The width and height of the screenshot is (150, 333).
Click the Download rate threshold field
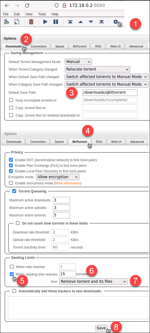[x=60, y=232]
